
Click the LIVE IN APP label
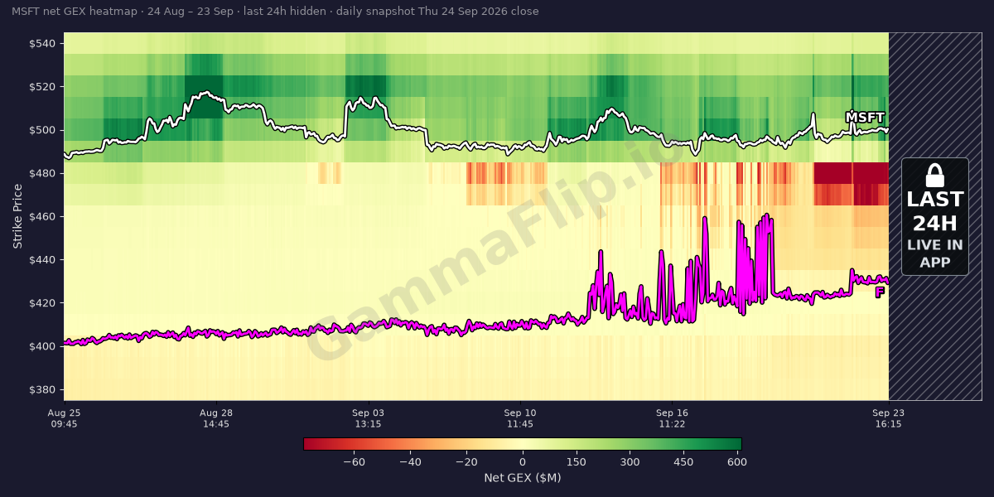point(934,253)
